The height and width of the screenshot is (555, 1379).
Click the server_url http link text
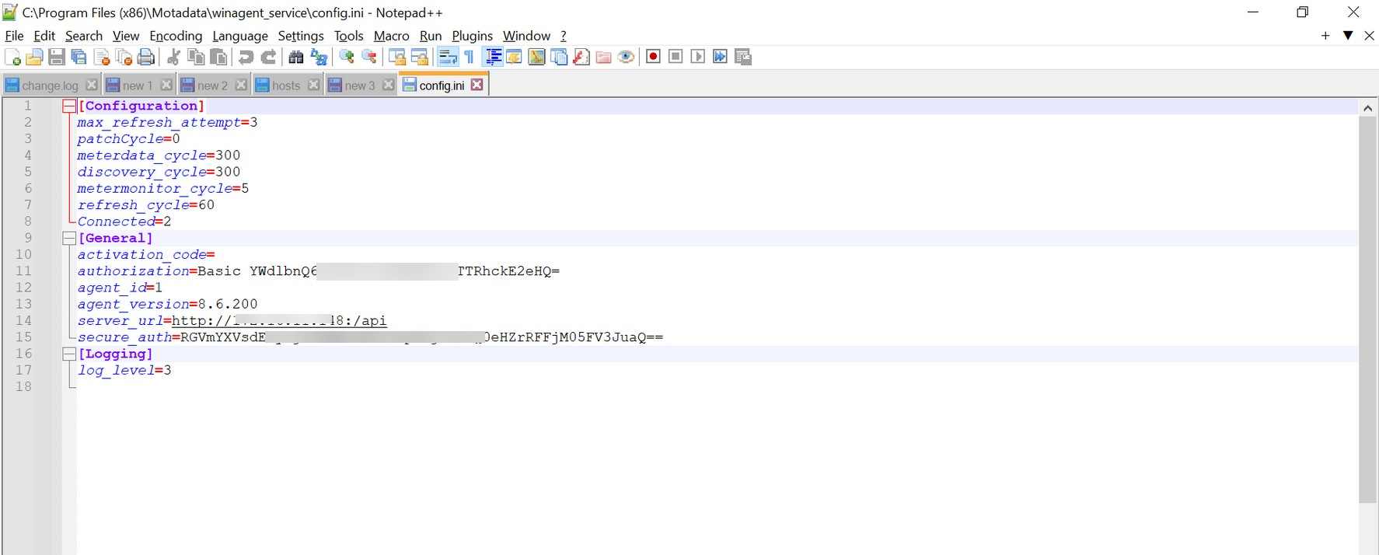pyautogui.click(x=279, y=320)
